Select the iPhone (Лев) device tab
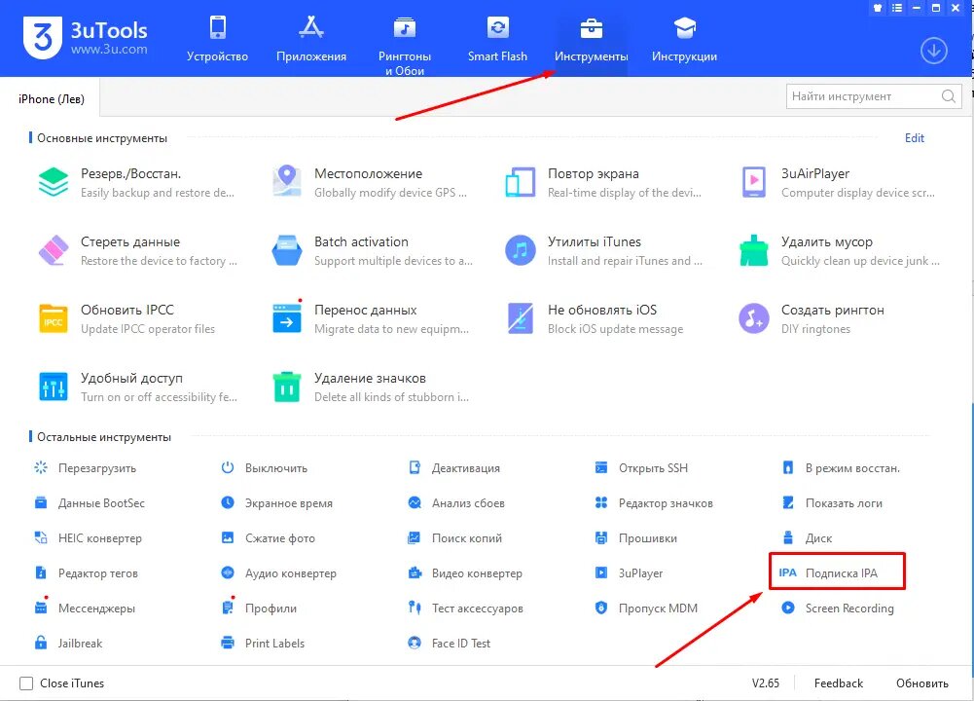The image size is (974, 701). 51,98
